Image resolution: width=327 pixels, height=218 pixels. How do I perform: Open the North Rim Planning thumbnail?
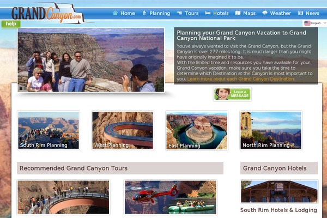pyautogui.click(x=271, y=130)
